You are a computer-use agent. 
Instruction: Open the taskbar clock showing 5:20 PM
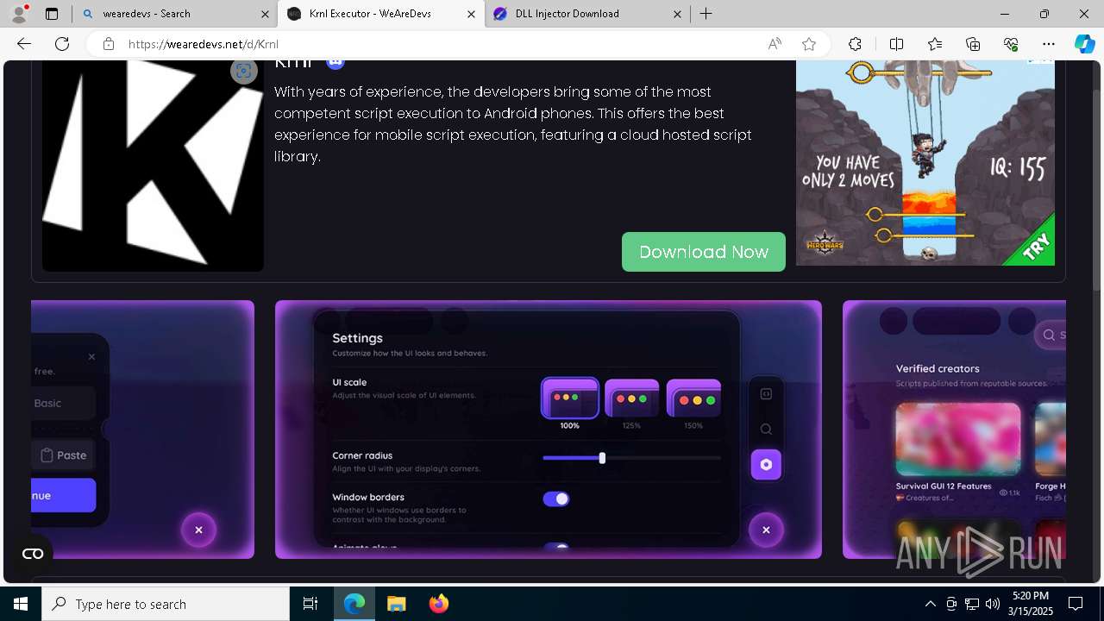1030,604
